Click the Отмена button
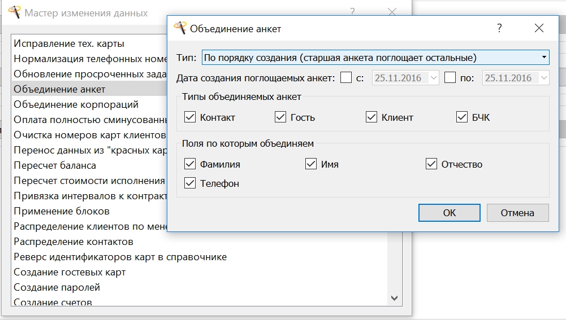566x320 pixels. (x=517, y=213)
